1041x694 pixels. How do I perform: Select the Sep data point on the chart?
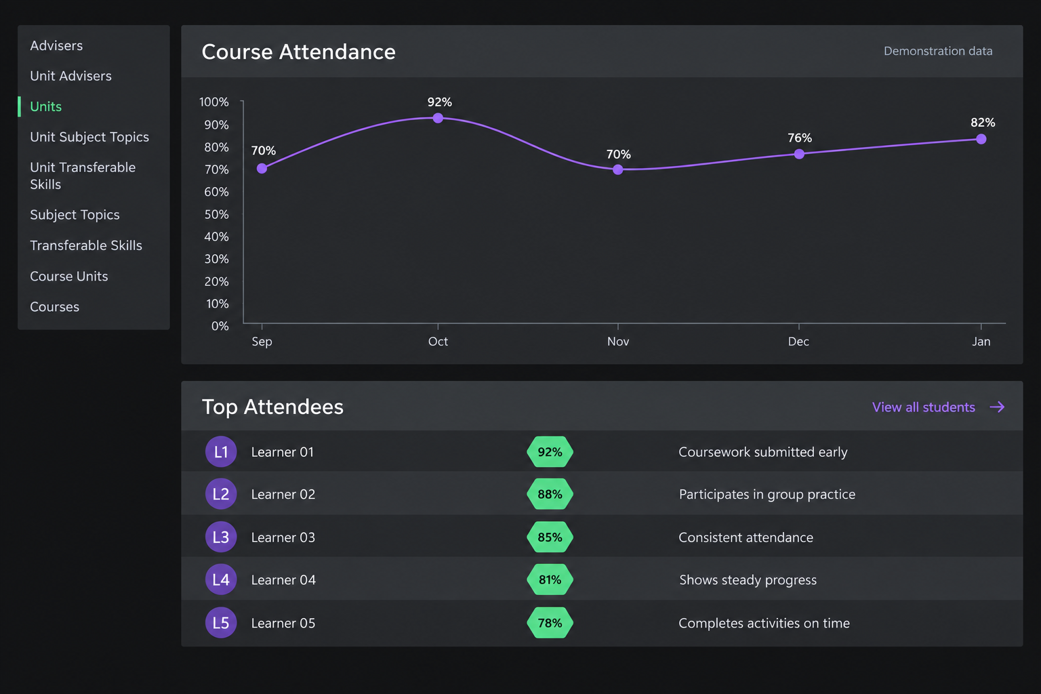tap(262, 168)
